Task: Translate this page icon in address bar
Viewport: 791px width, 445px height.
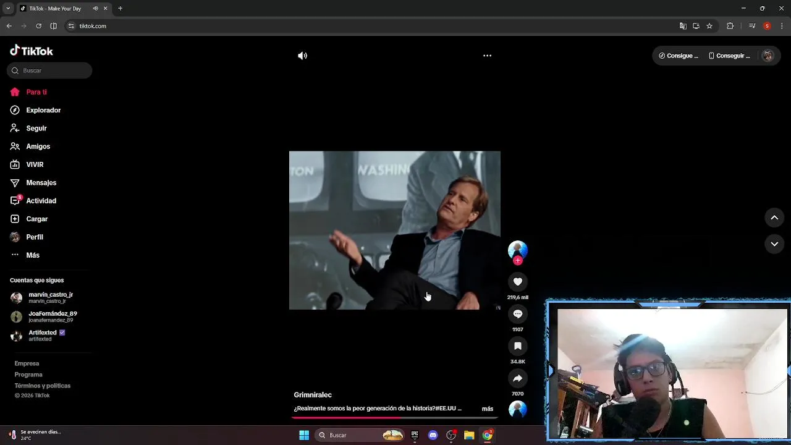Action: tap(683, 26)
